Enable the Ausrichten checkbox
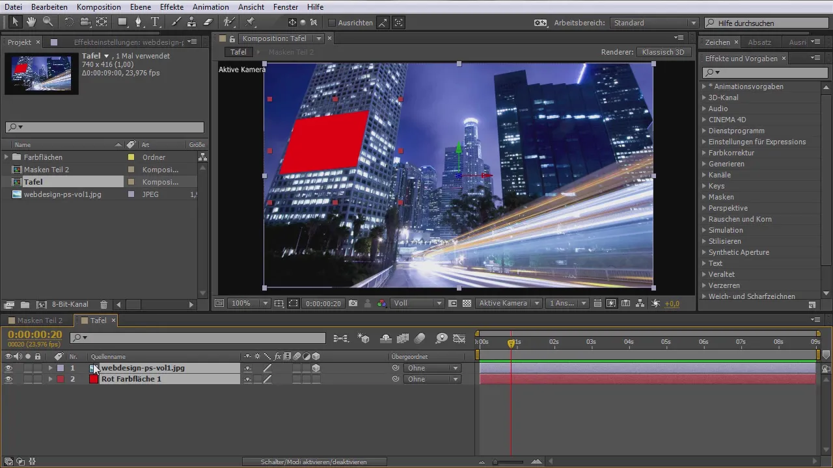833x468 pixels. pos(331,23)
